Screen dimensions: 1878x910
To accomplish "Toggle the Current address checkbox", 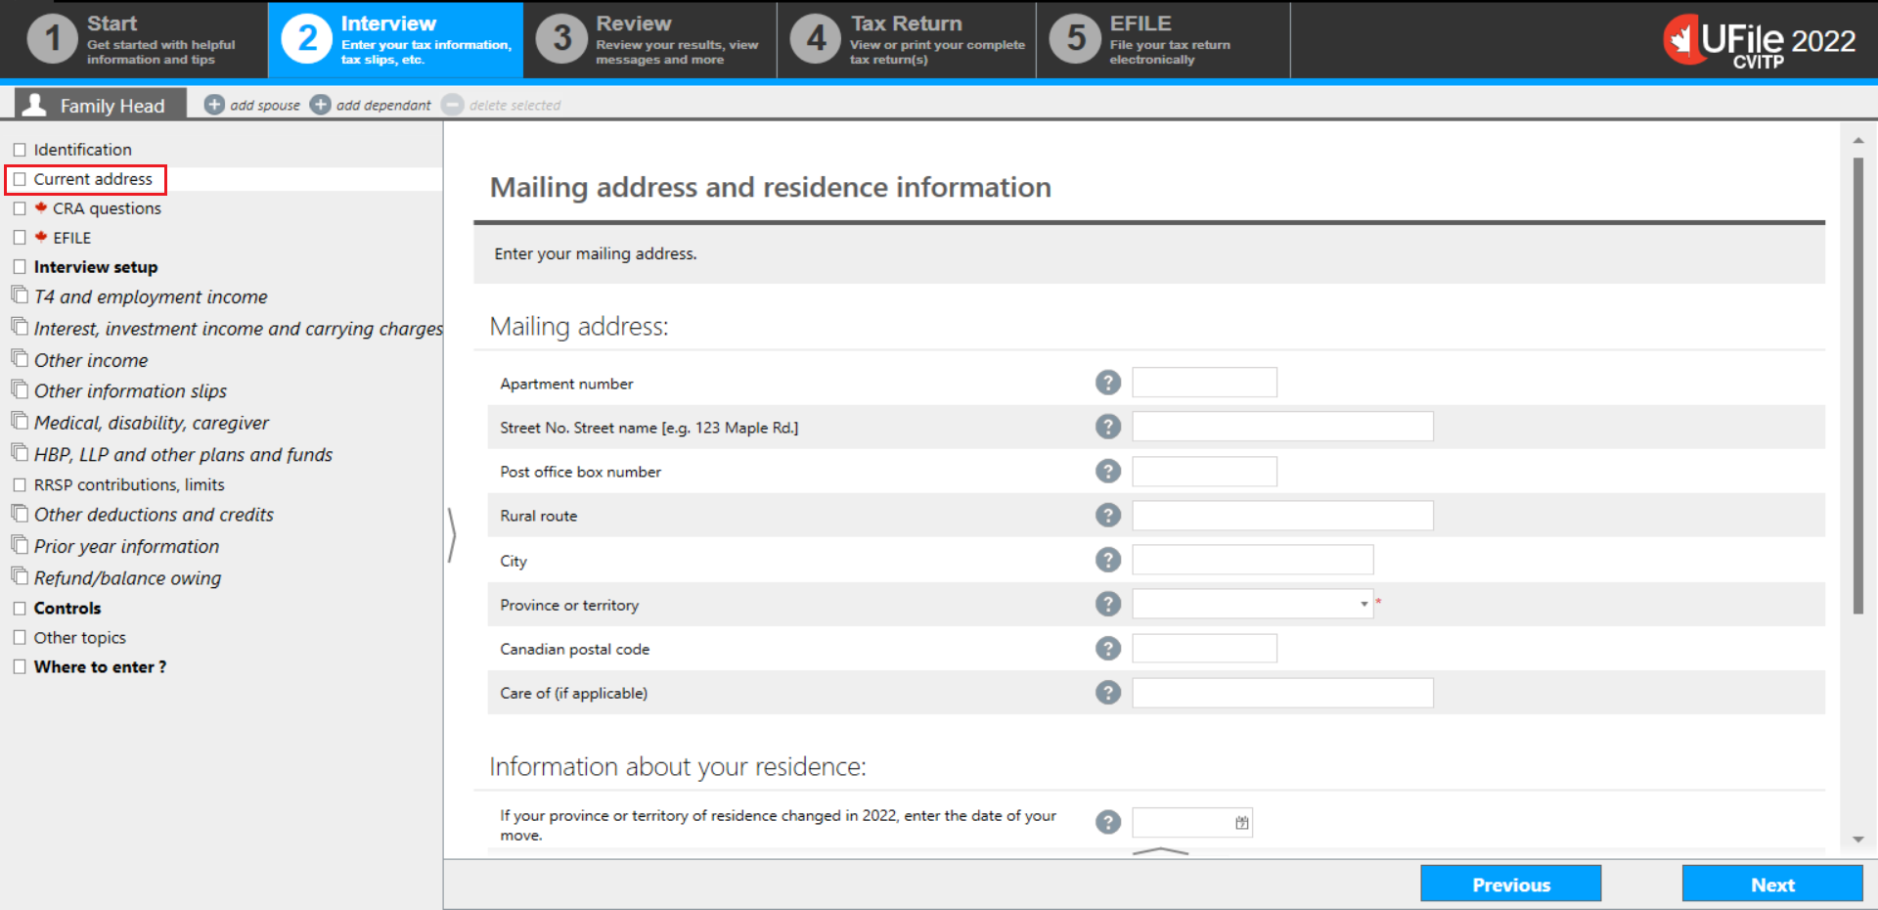I will (20, 179).
